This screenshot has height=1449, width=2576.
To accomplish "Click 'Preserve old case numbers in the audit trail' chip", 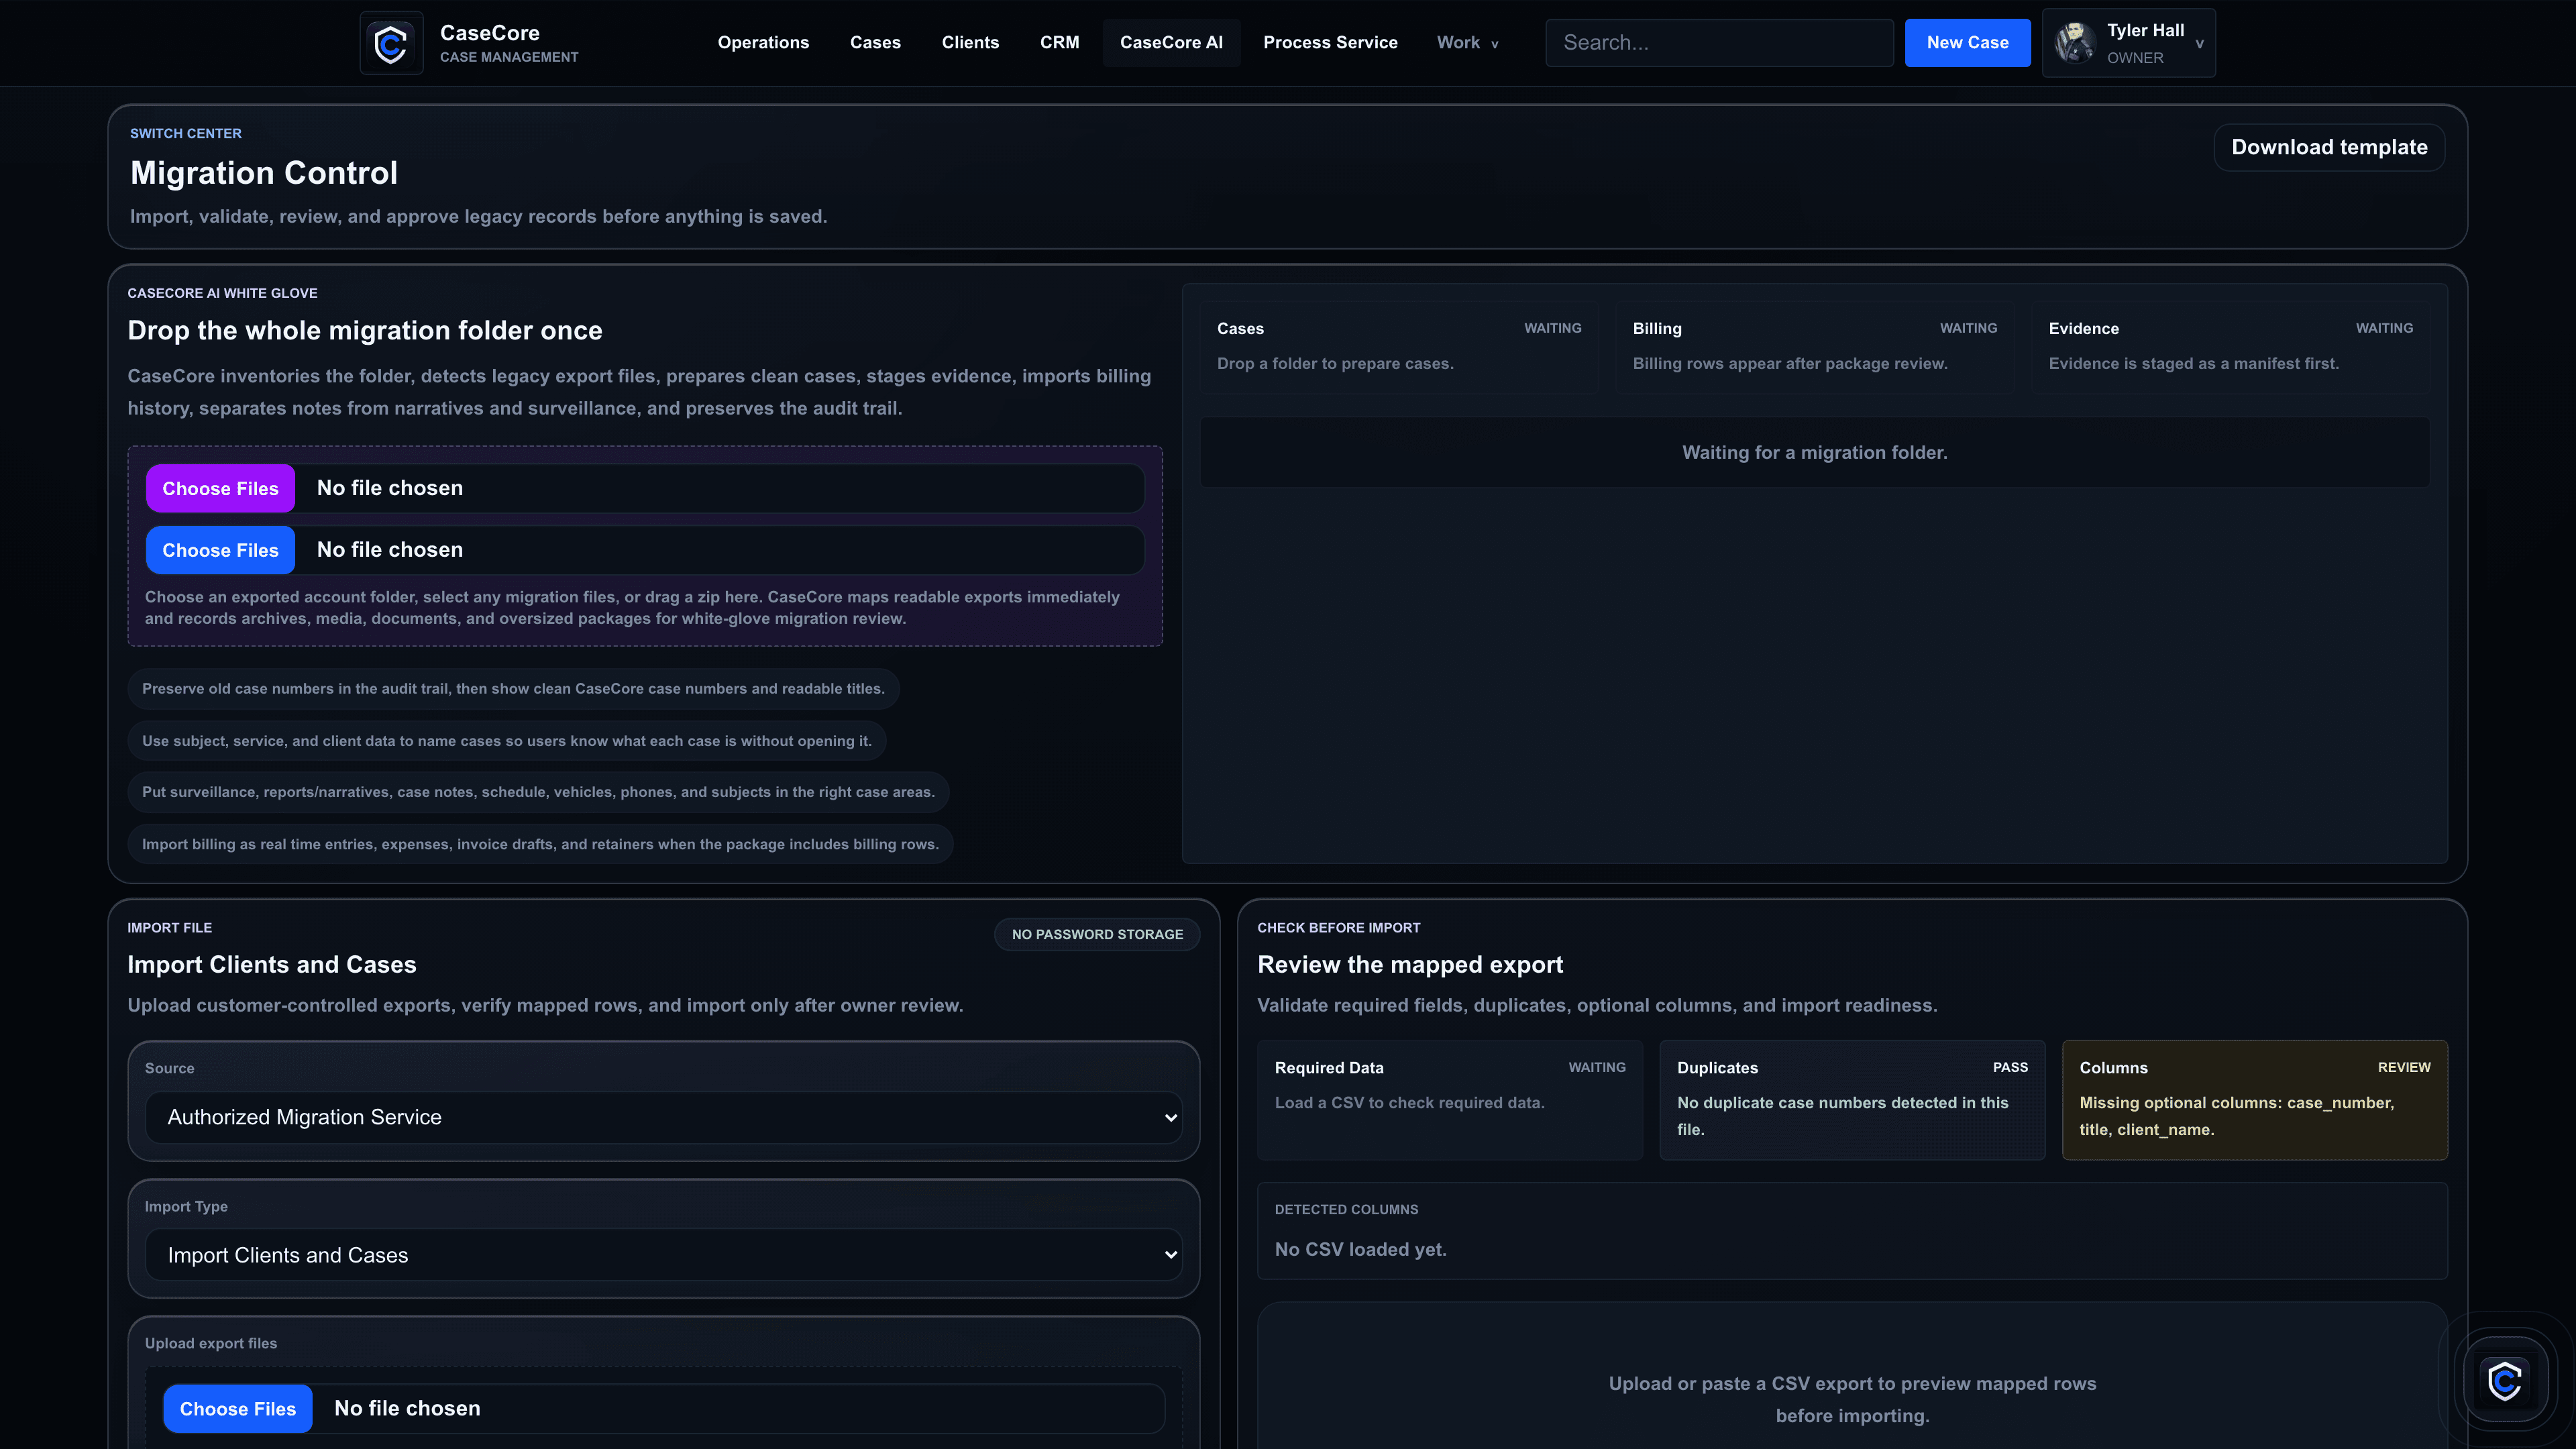I will [x=513, y=689].
